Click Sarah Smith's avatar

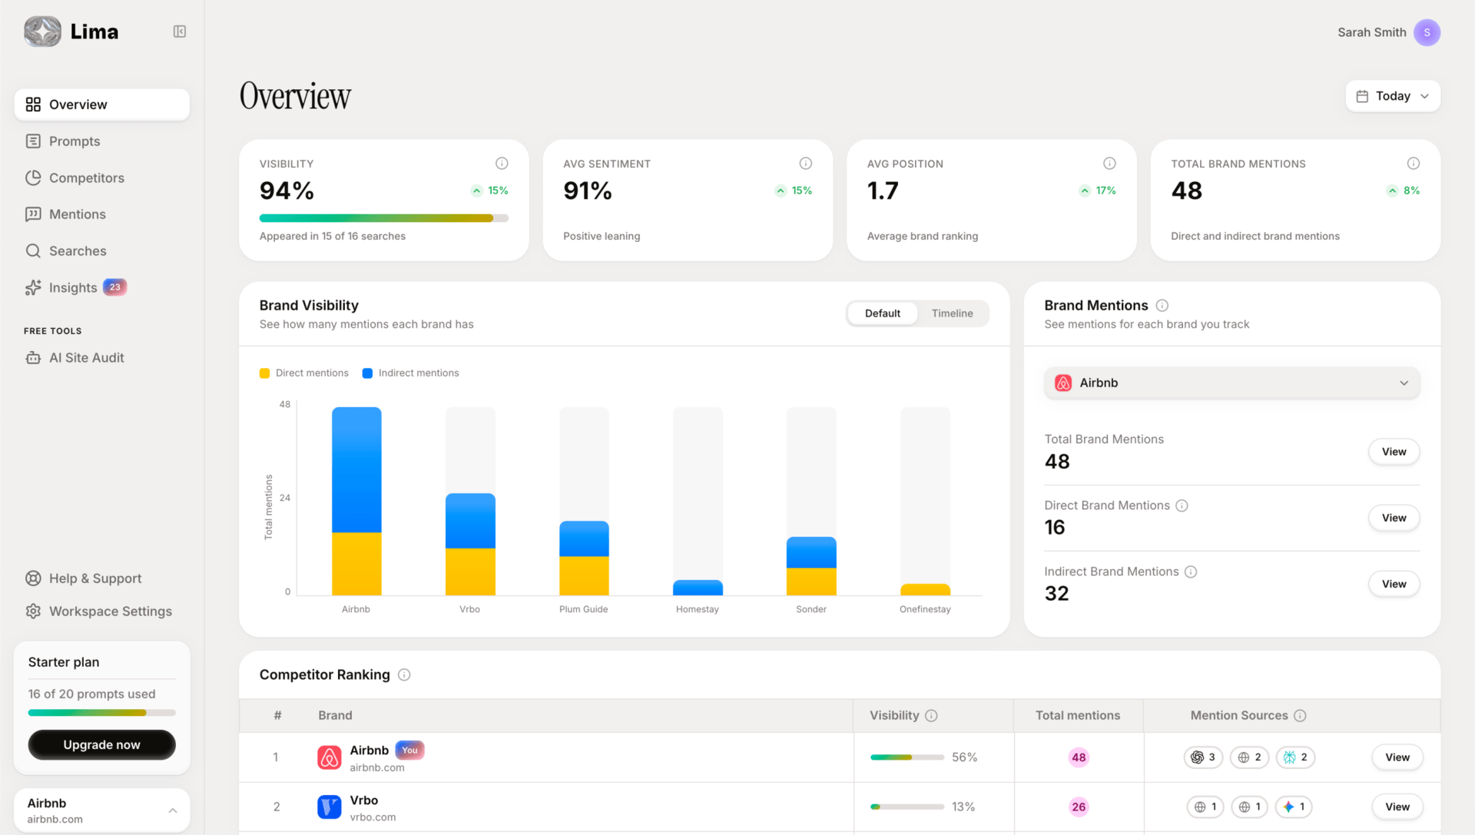(1427, 32)
